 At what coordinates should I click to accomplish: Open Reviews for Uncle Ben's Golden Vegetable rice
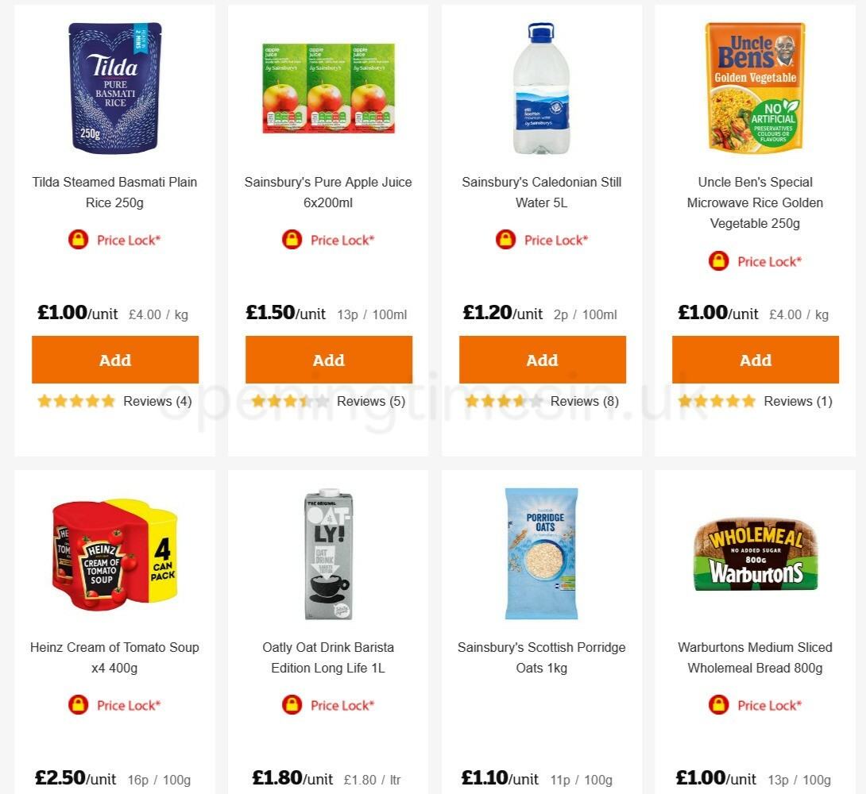tap(798, 401)
